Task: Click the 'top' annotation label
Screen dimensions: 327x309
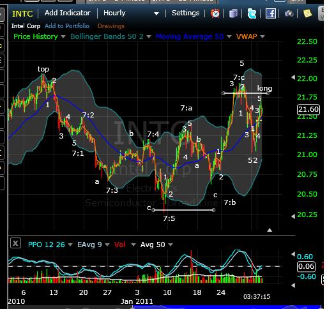Action: pyautogui.click(x=43, y=69)
